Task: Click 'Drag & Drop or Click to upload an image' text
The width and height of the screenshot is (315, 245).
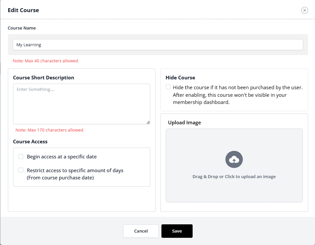Action: pos(234,176)
